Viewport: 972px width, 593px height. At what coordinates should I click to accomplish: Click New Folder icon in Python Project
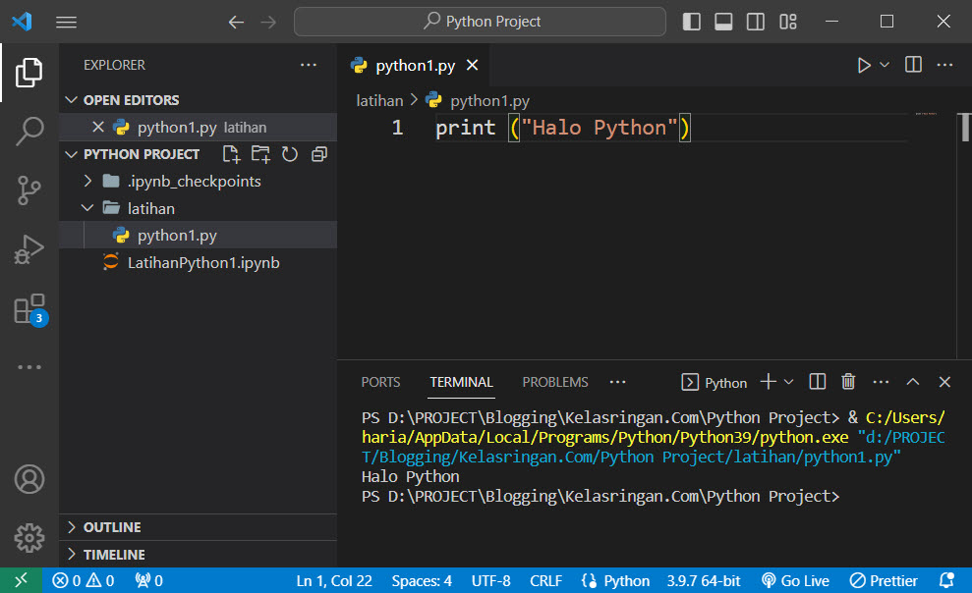click(x=260, y=154)
